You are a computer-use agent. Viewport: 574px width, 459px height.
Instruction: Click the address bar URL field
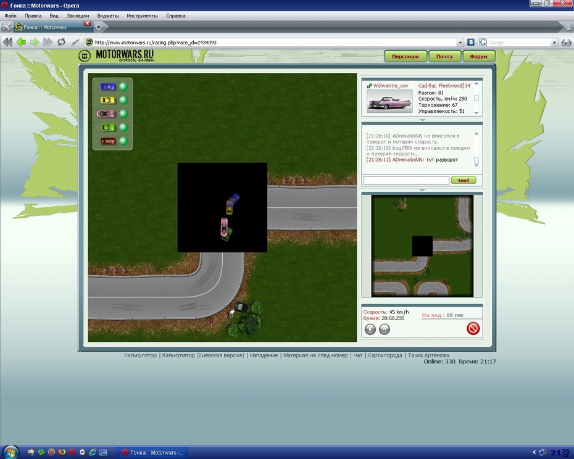pos(275,43)
